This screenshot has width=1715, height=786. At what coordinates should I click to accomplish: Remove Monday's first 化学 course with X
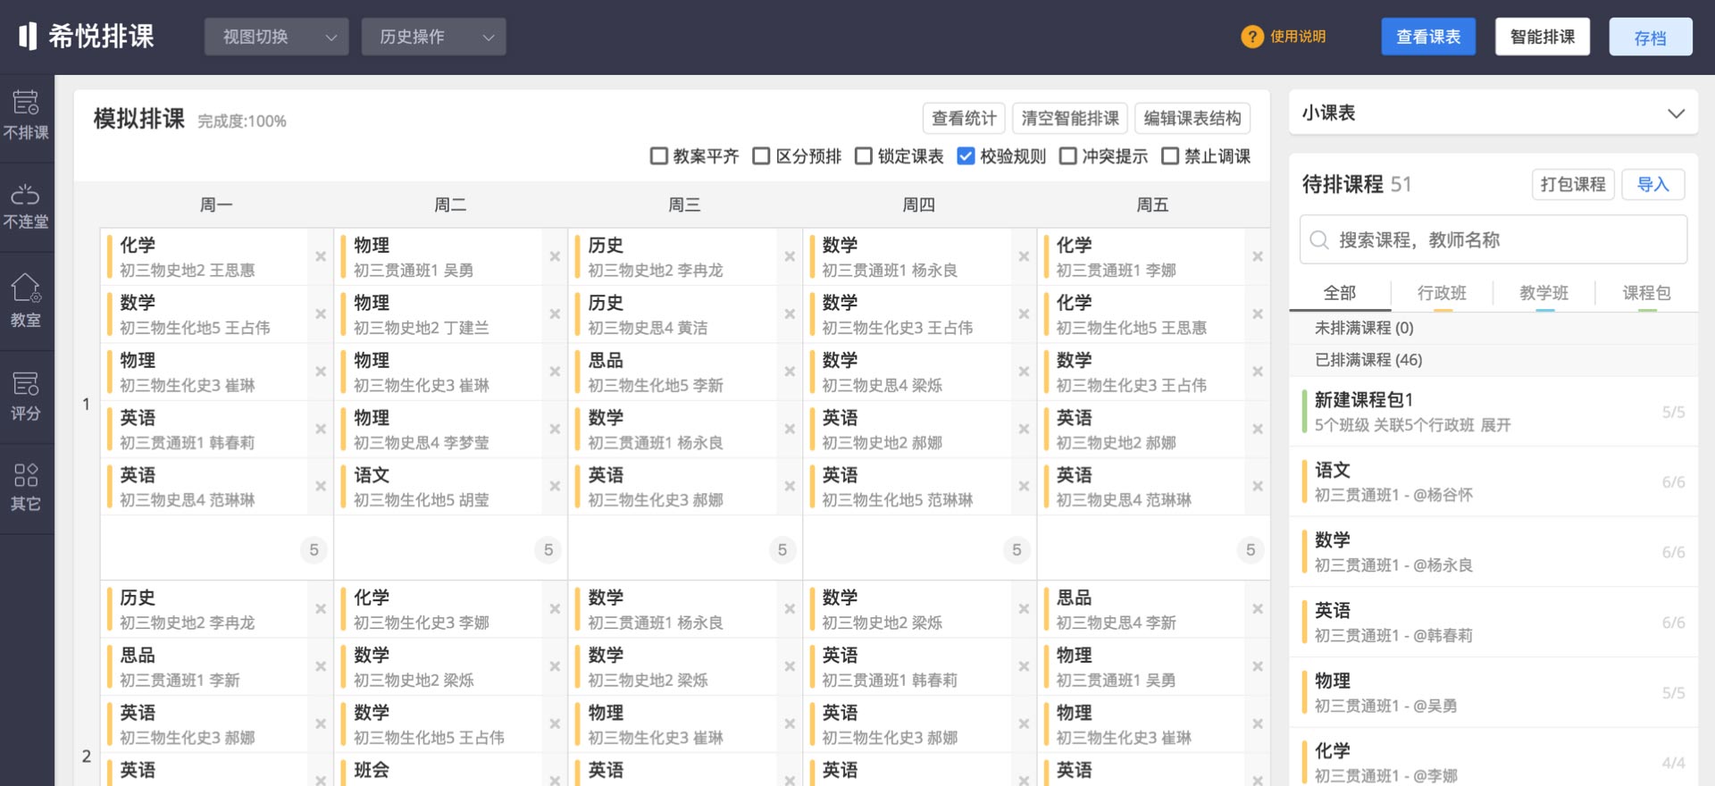coord(321,256)
